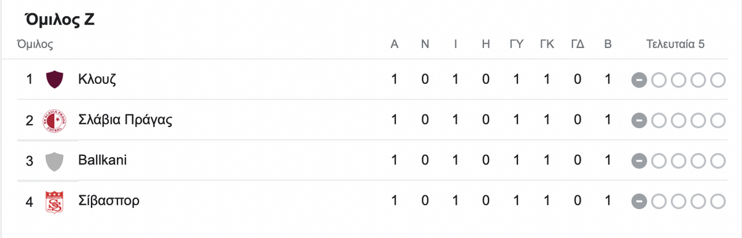Click the Κλουζ team crest icon
This screenshot has height=238, width=742.
tap(54, 80)
